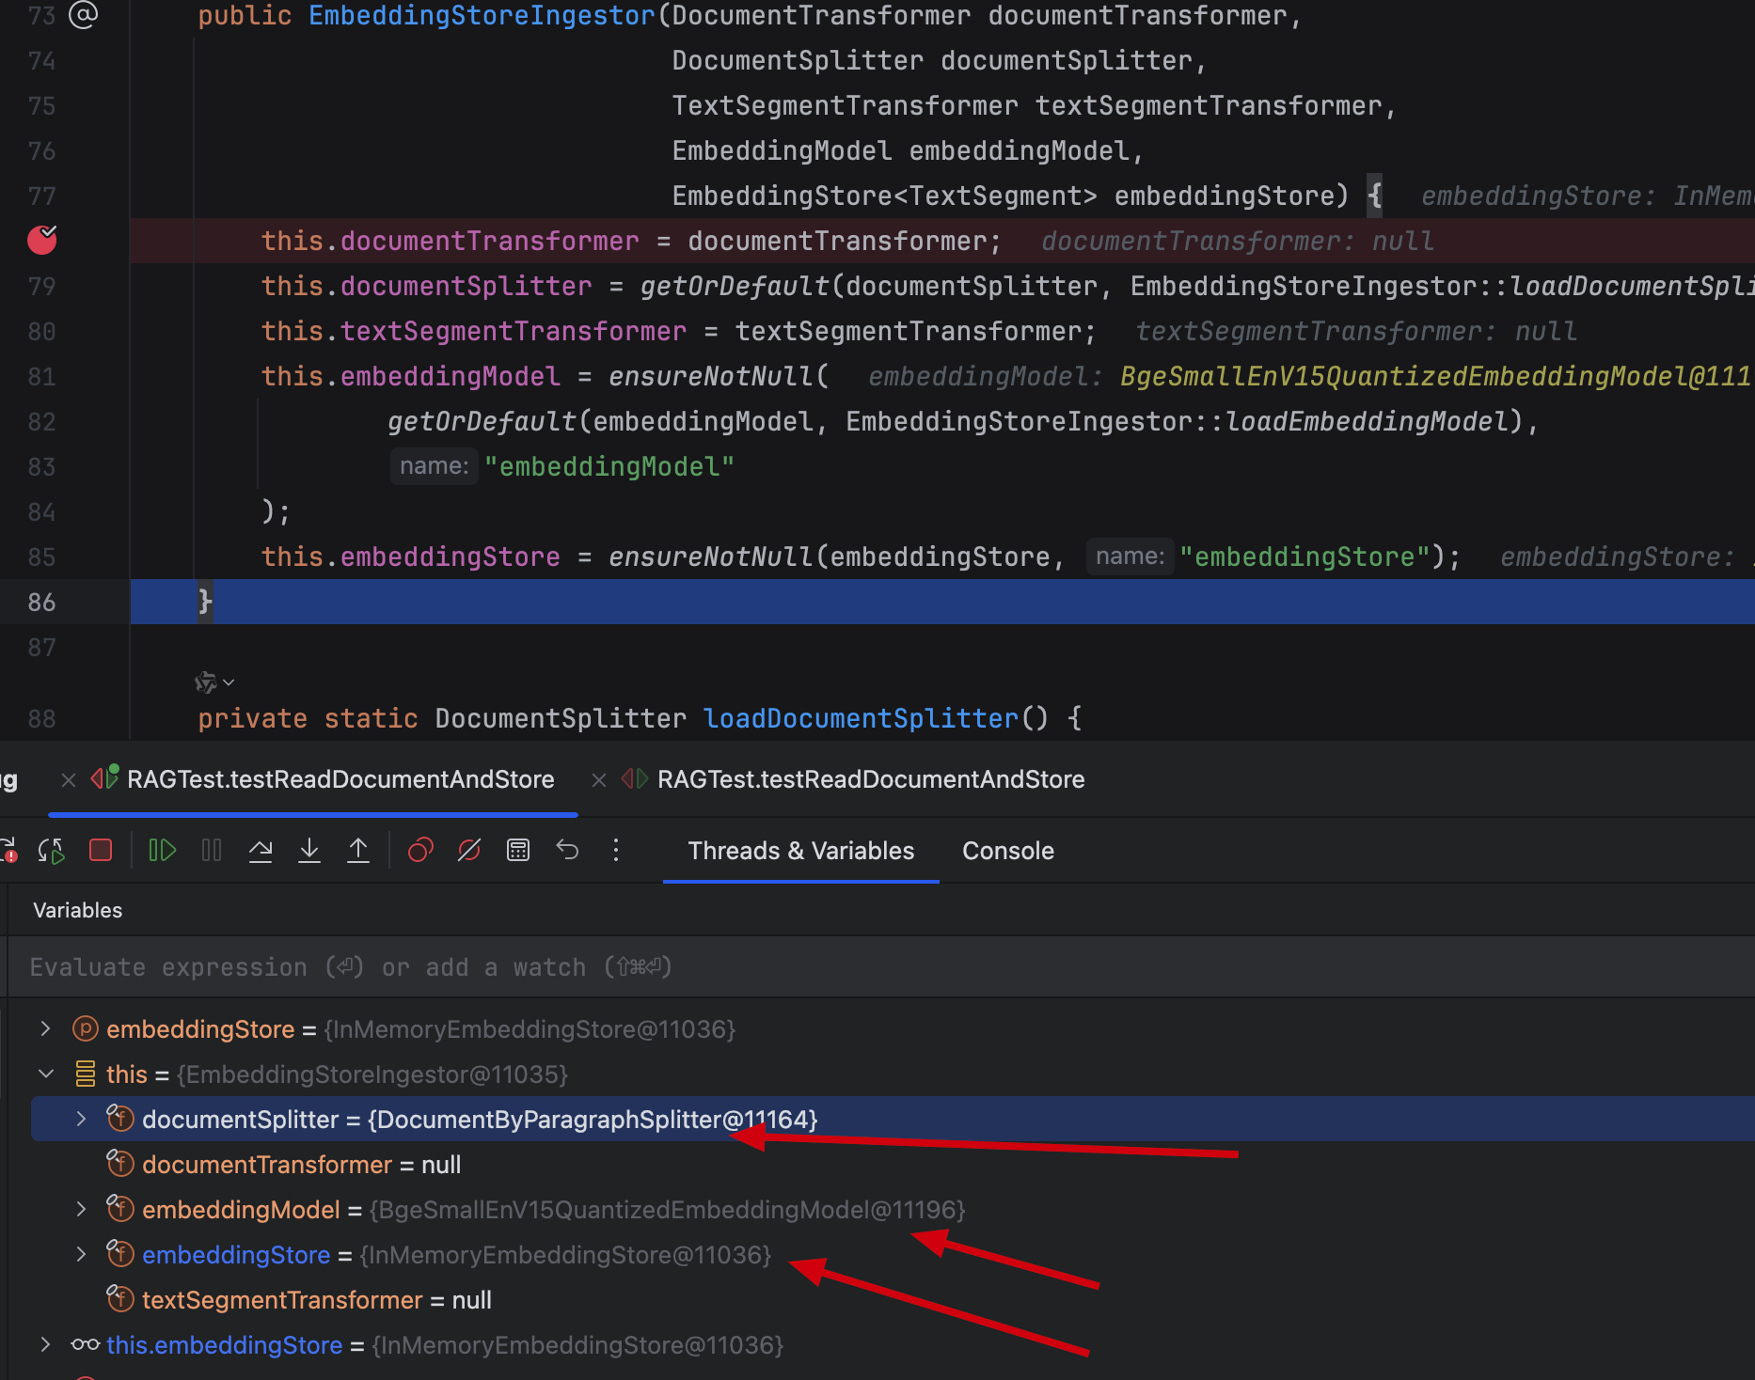Click the DocumentSplitter type on line 74

coord(798,61)
